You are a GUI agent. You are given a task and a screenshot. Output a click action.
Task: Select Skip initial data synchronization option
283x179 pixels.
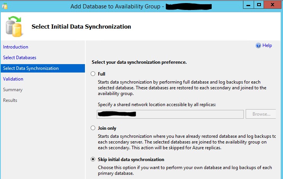point(93,160)
